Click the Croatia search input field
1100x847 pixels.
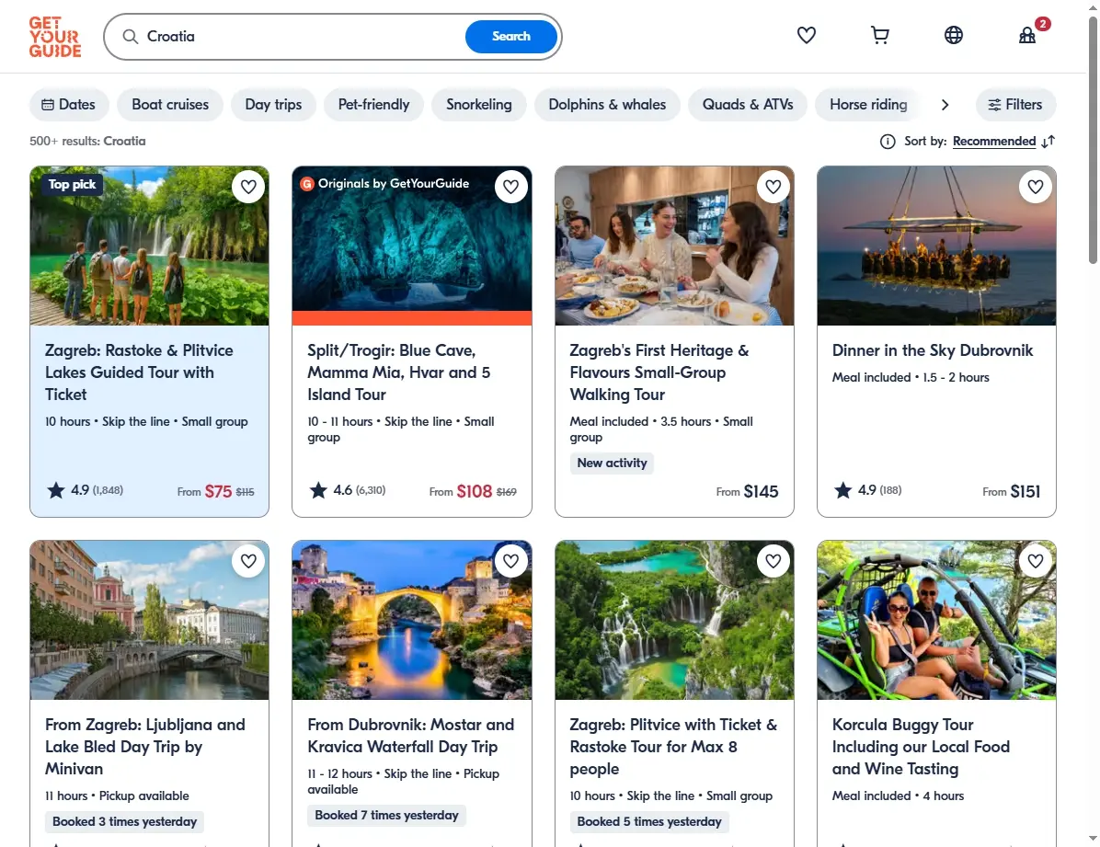pyautogui.click(x=302, y=37)
